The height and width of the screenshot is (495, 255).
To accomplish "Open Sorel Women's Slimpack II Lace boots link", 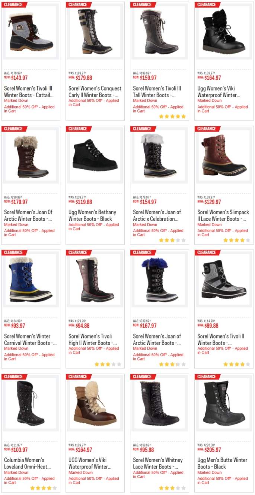I will 223,215.
